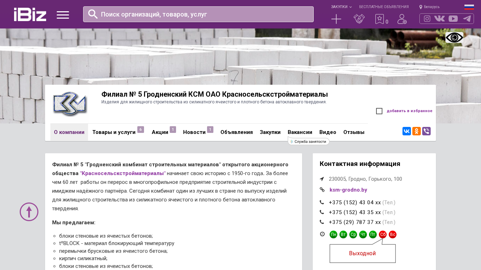Open the Беларусь location selector
This screenshot has width=481, height=270.
(x=429, y=7)
